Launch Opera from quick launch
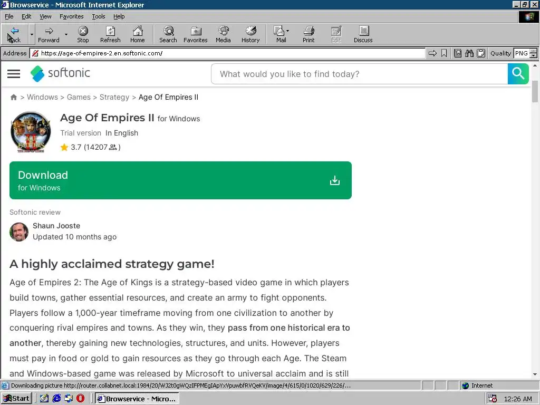Image resolution: width=540 pixels, height=405 pixels. 81,399
